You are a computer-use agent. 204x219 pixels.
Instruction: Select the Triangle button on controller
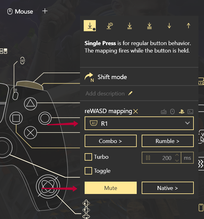coord(30,104)
